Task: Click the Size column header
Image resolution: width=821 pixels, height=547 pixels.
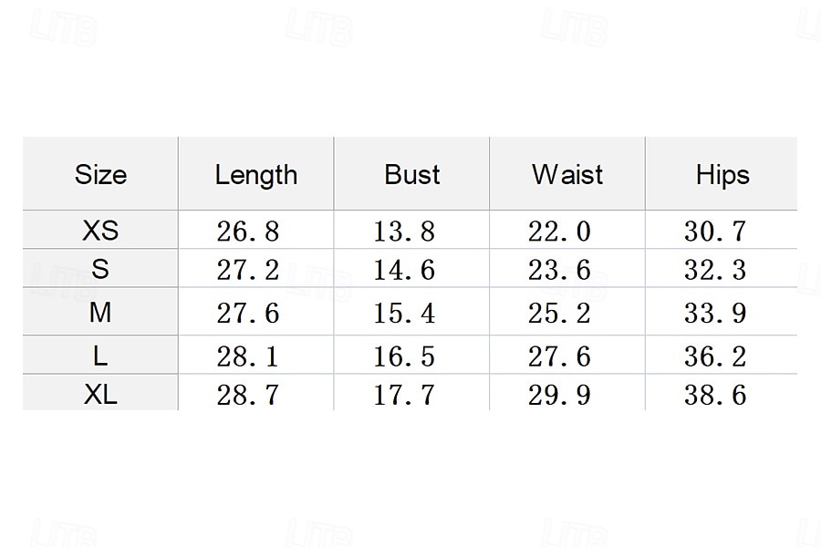Action: point(100,174)
